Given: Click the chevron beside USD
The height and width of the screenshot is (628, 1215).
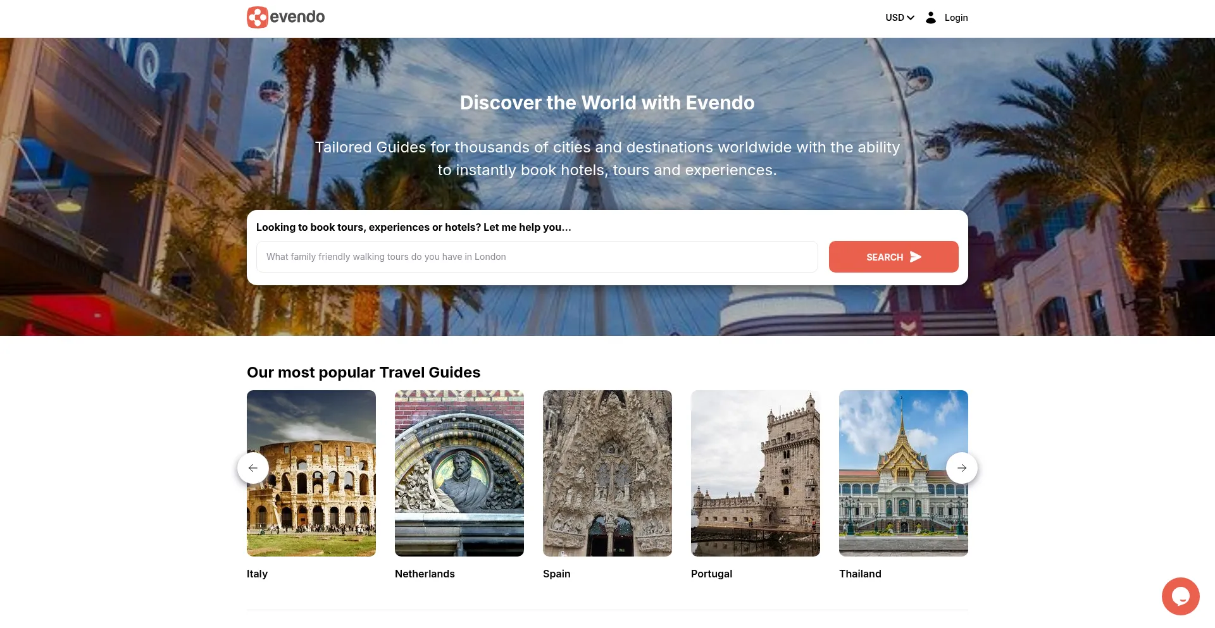Looking at the screenshot, I should coord(911,18).
